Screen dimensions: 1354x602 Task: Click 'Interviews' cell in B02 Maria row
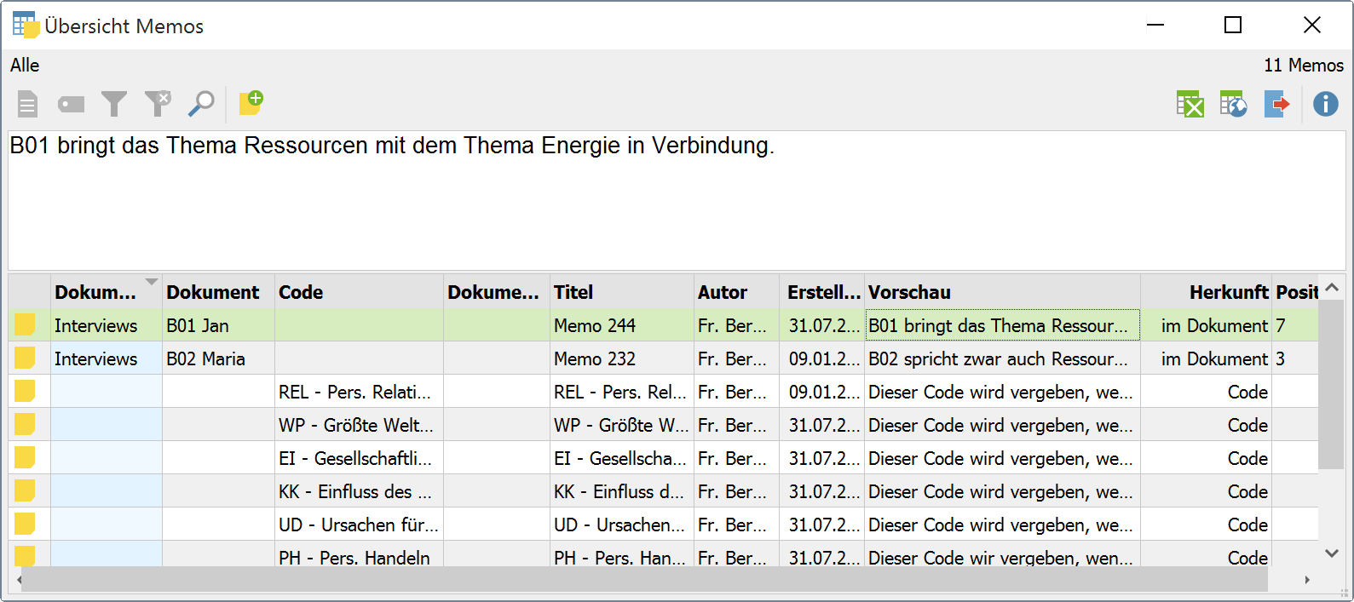pyautogui.click(x=107, y=358)
